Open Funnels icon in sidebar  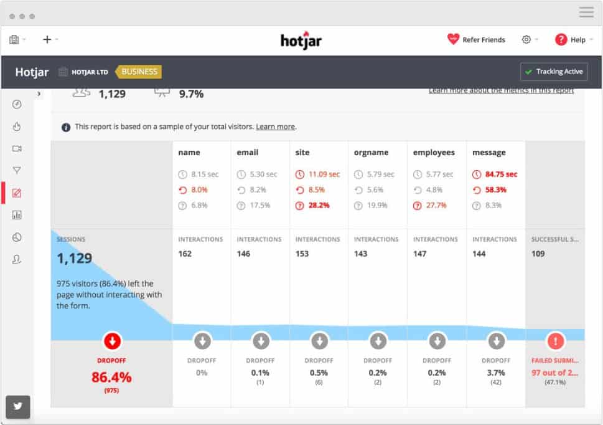point(17,170)
